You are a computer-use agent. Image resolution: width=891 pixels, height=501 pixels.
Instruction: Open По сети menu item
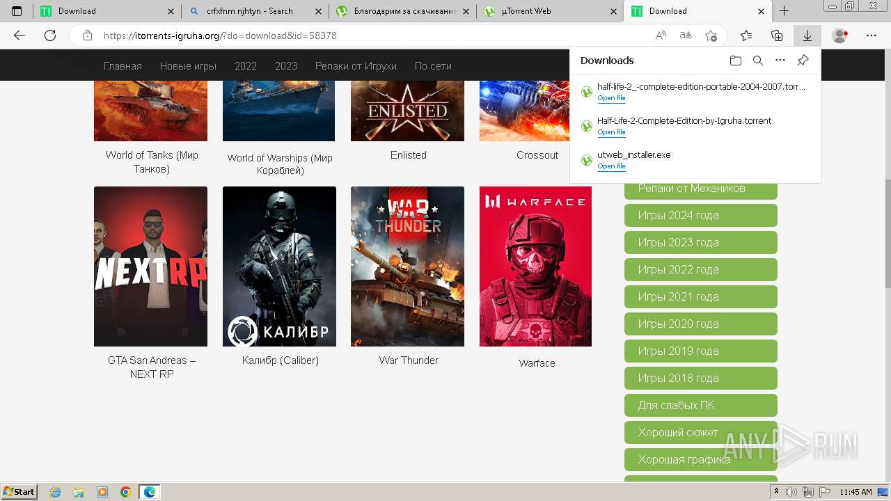[x=433, y=66]
